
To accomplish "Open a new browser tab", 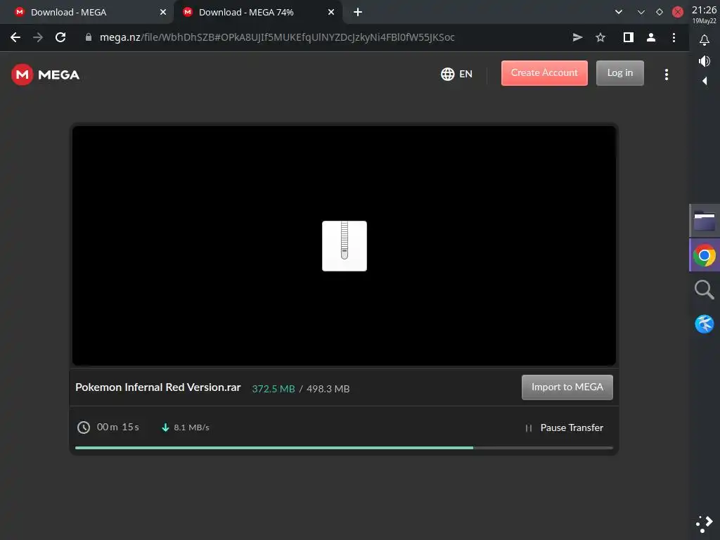I will [x=358, y=13].
